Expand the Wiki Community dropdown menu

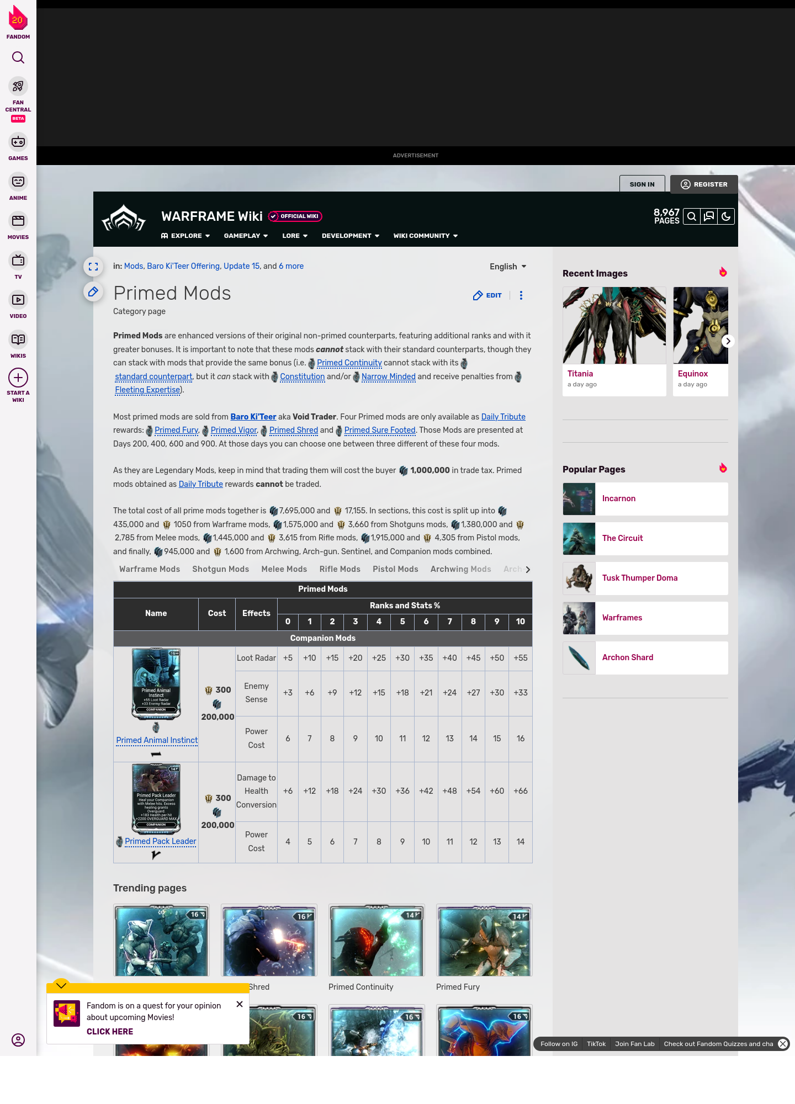pos(426,236)
